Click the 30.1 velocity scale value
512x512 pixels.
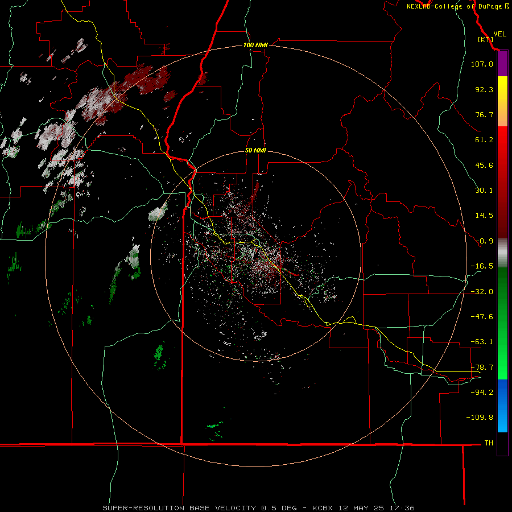(x=484, y=191)
